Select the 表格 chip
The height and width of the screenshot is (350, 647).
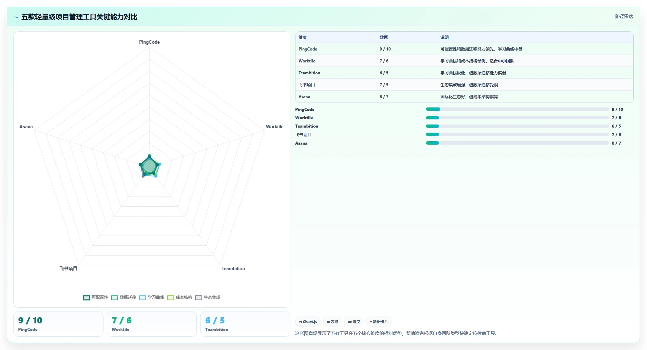tap(332, 322)
